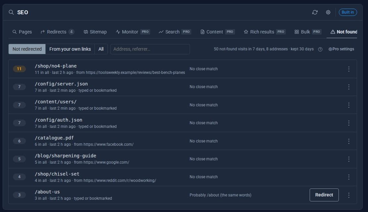Click the /shop/chisel-set address

[57, 174]
